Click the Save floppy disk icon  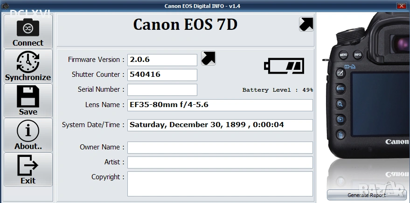pyautogui.click(x=28, y=97)
